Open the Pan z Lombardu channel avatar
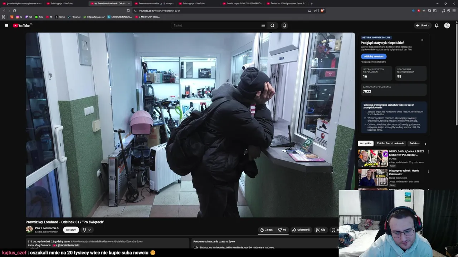The image size is (458, 257). 29,230
